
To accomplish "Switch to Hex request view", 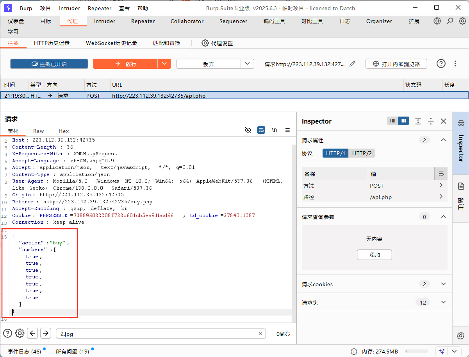I will 64,131.
